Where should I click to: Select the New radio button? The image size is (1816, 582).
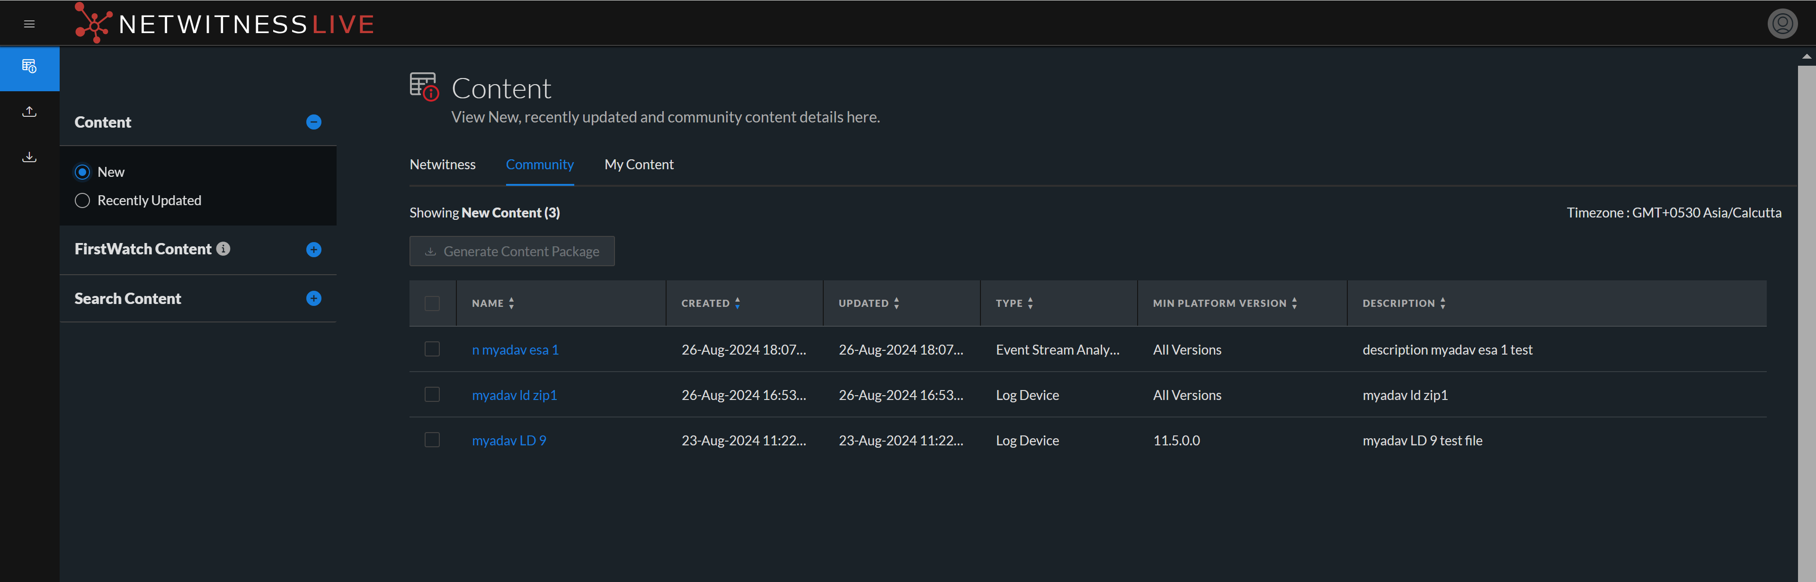pos(82,173)
